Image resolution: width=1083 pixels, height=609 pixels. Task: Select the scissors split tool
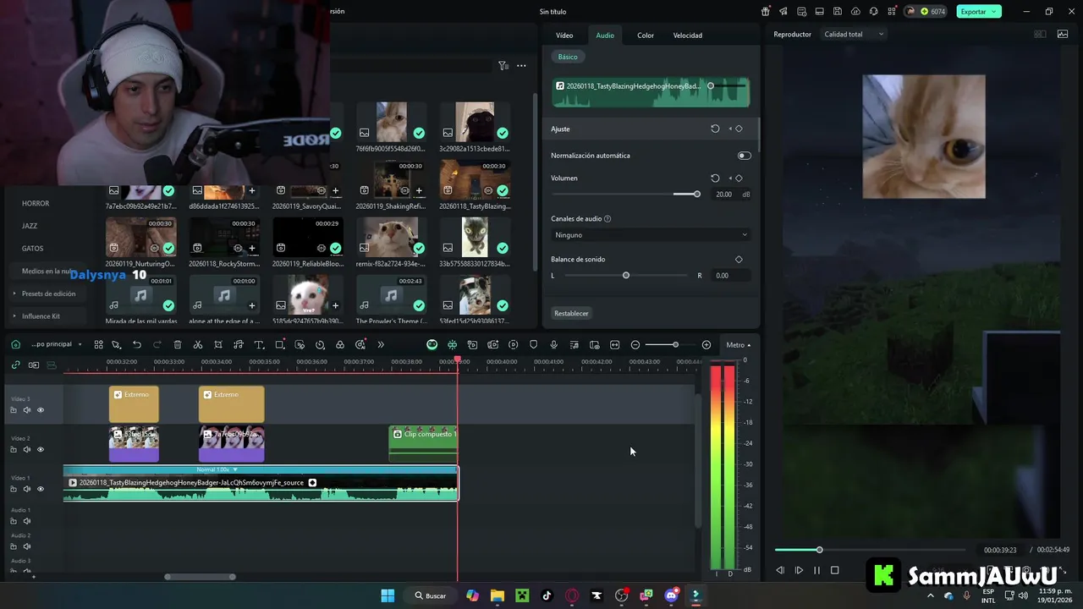tap(198, 344)
